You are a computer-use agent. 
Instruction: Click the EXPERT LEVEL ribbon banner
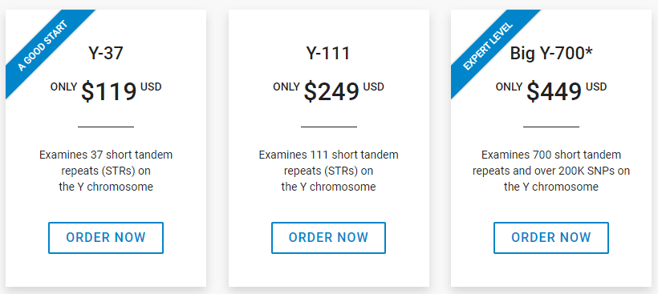pos(489,46)
